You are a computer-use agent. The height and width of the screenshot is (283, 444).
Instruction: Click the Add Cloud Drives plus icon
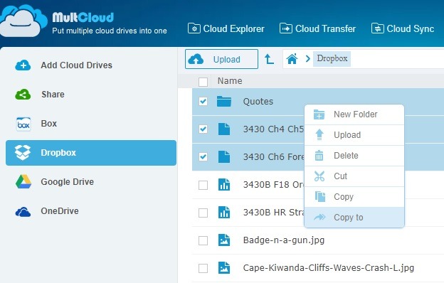(x=23, y=65)
